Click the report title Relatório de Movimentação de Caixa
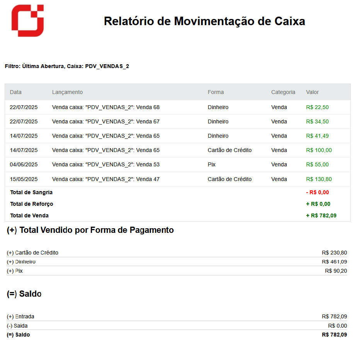 click(204, 21)
